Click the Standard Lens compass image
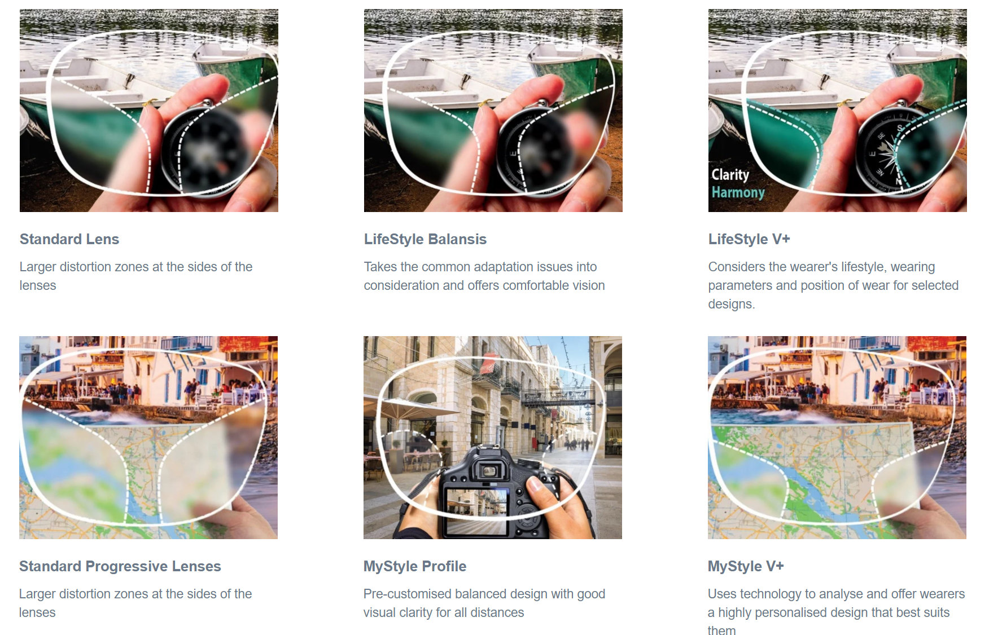989x635 pixels. tap(149, 111)
